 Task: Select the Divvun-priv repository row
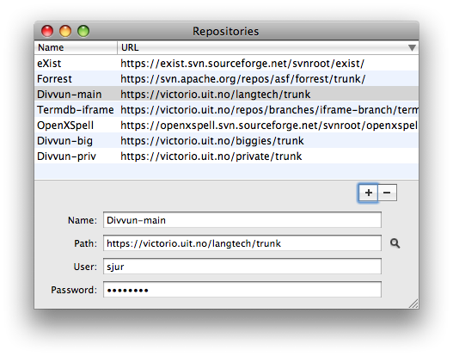[x=227, y=156]
